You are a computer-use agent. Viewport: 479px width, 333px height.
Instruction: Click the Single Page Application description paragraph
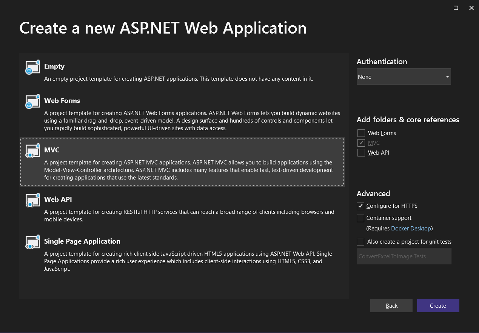(x=188, y=261)
